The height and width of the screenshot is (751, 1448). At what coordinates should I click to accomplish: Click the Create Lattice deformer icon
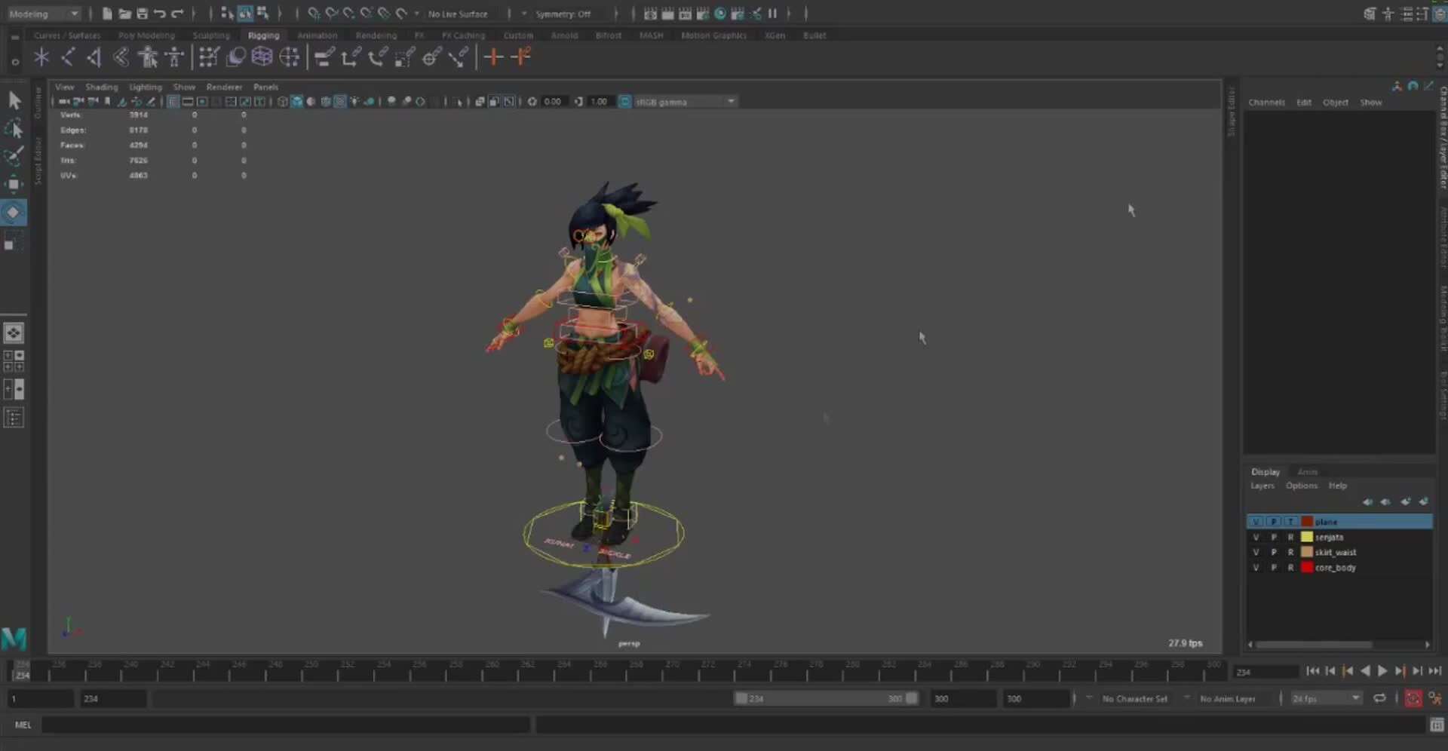[x=262, y=57]
